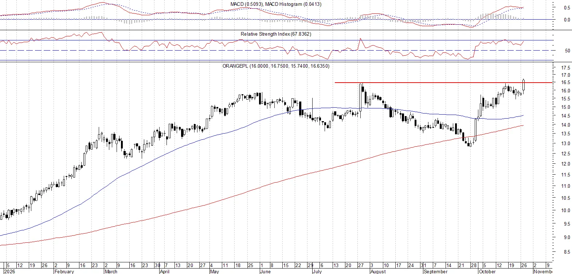Click the 9.0 price axis label
Screen dimensions: 572x274
tap(567, 237)
